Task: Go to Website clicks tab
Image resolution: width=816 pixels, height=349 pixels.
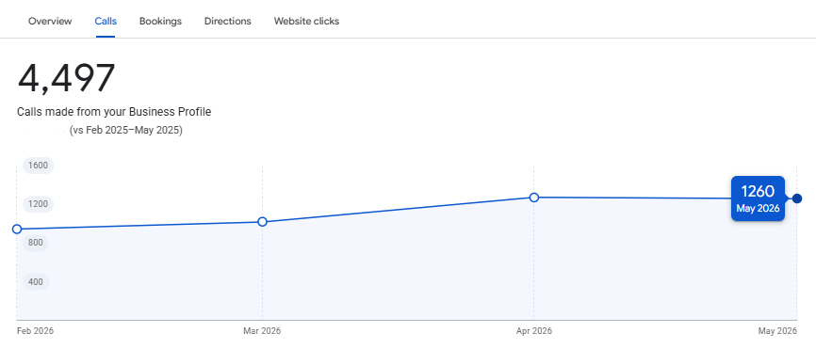Action: pyautogui.click(x=306, y=22)
